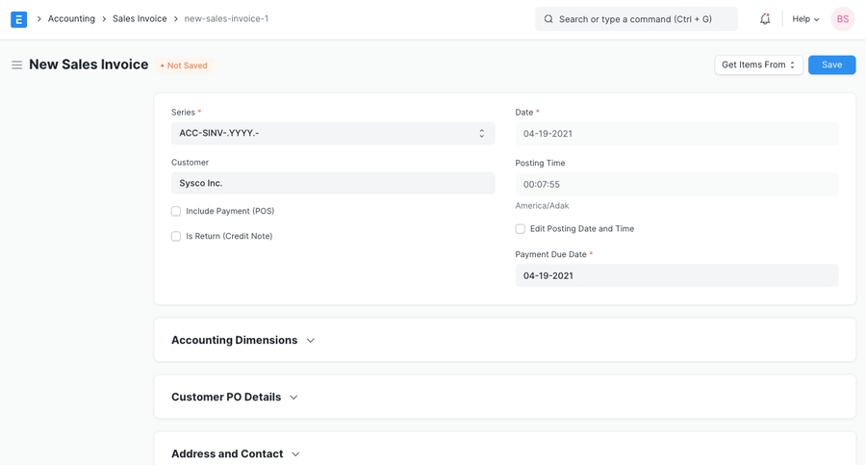
Task: Focus the search command bar
Action: [640, 19]
